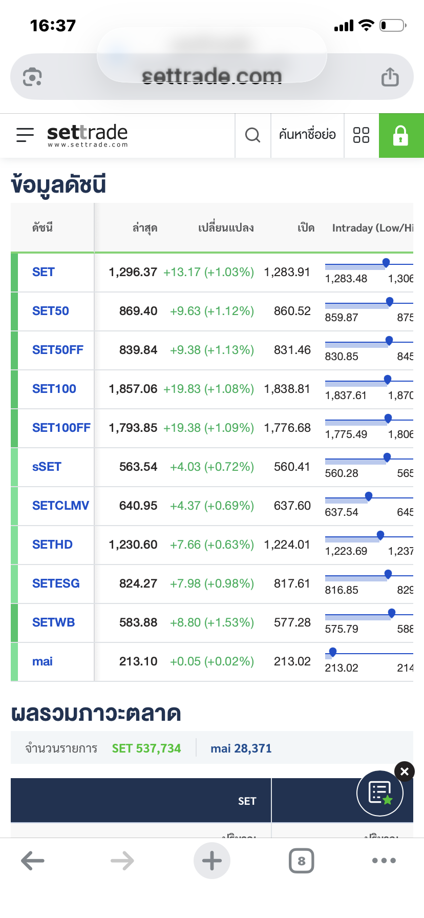Tap the settrade.com address bar

[212, 77]
